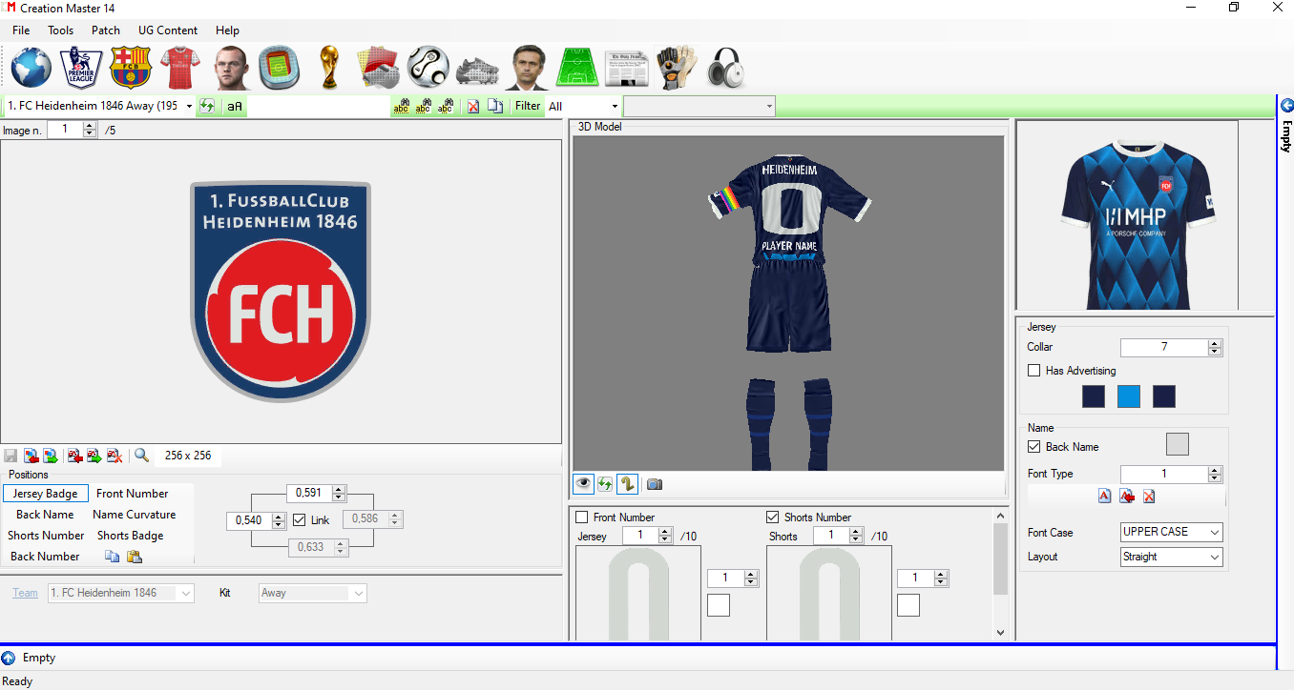Click the paste positions clipboard icon
This screenshot has width=1294, height=690.
(134, 557)
